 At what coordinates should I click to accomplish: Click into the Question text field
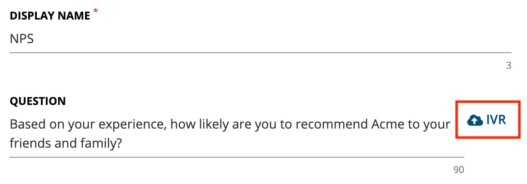(x=236, y=134)
